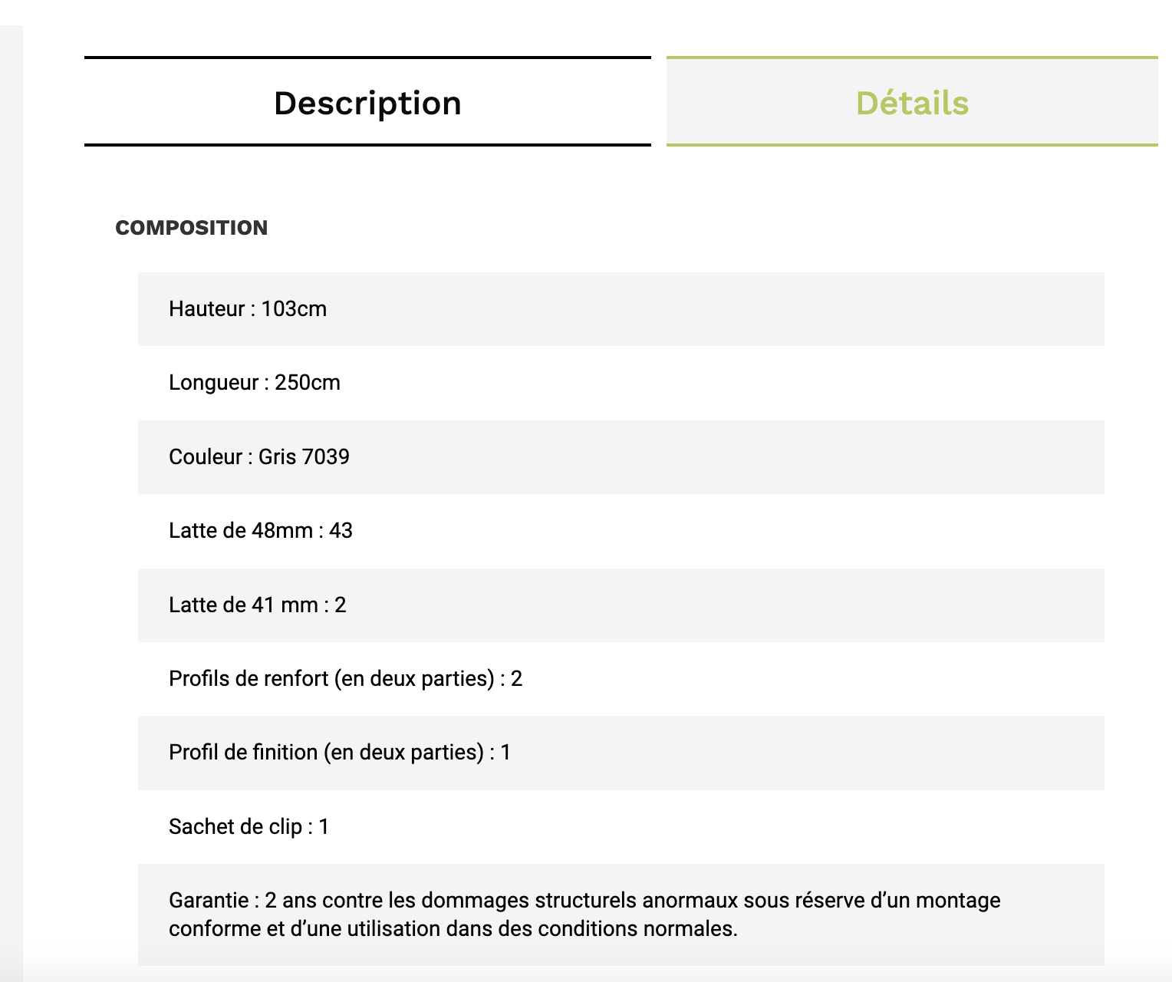Select the Hauteur label text
The image size is (1172, 982).
click(206, 308)
